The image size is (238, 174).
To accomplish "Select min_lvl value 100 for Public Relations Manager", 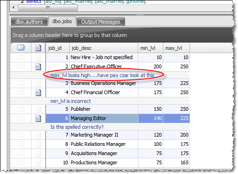I will click(x=150, y=144).
